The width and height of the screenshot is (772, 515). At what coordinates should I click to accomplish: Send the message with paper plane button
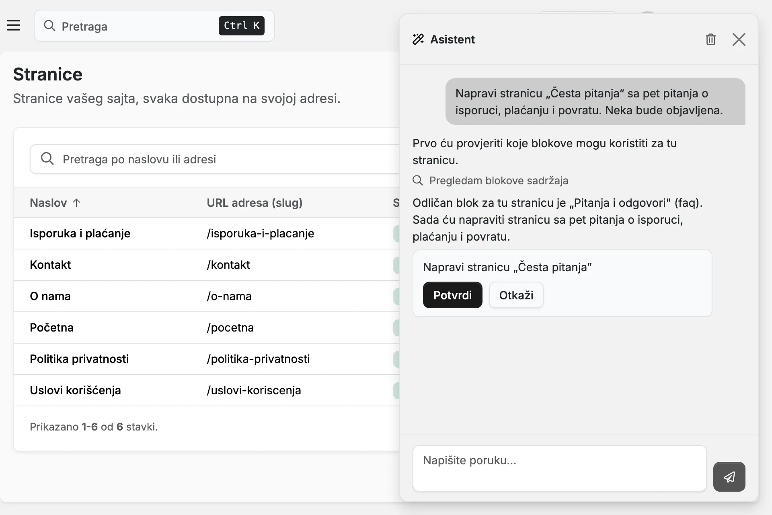729,477
